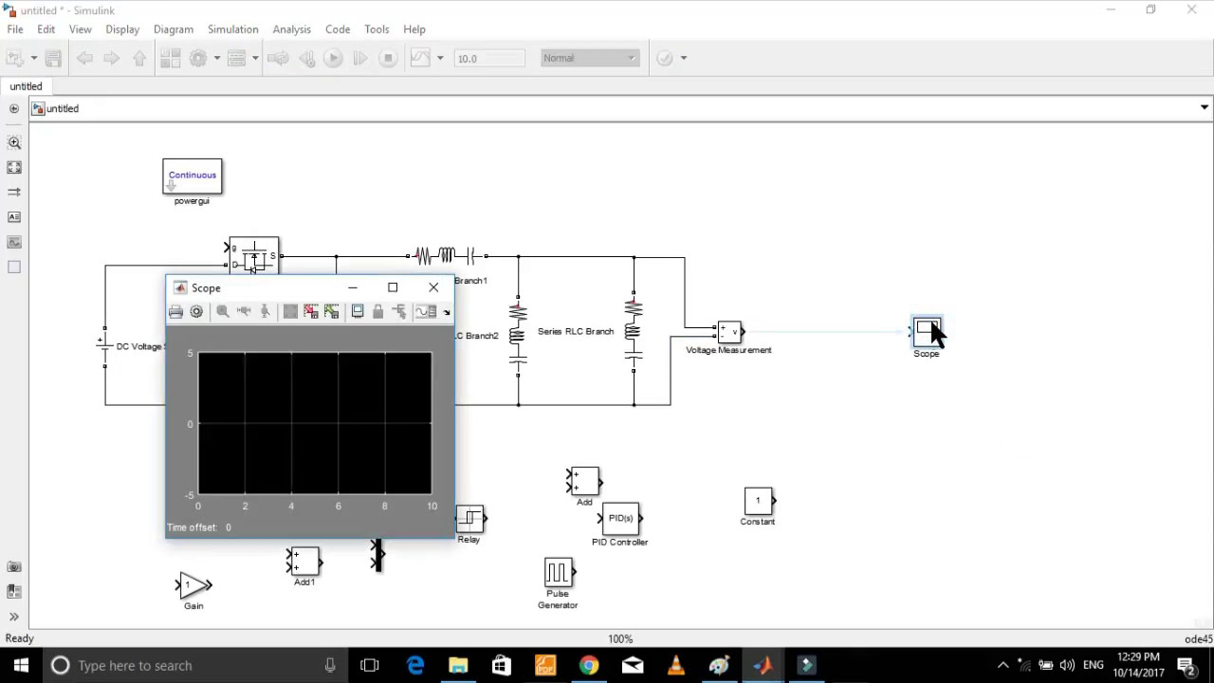The height and width of the screenshot is (683, 1214).
Task: Toggle Scope floating scope icon
Action: (x=358, y=311)
